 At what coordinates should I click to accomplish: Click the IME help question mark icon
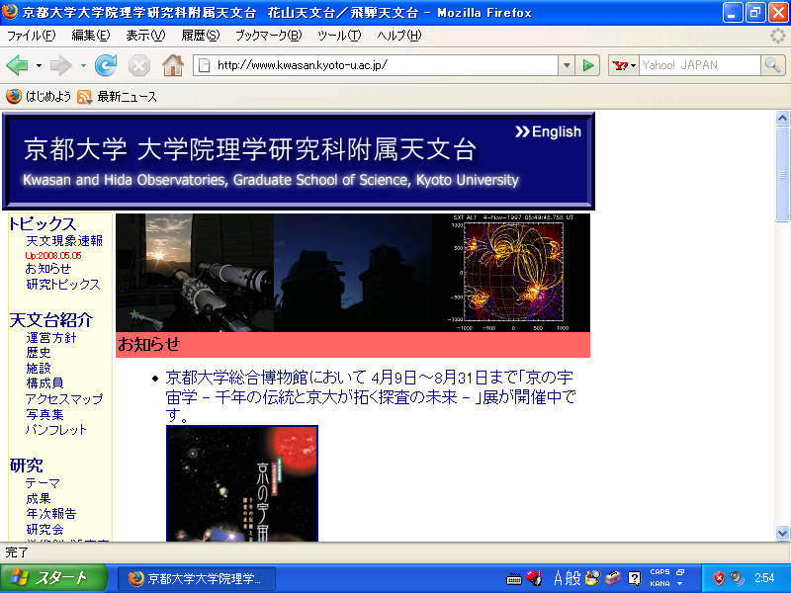[x=634, y=578]
